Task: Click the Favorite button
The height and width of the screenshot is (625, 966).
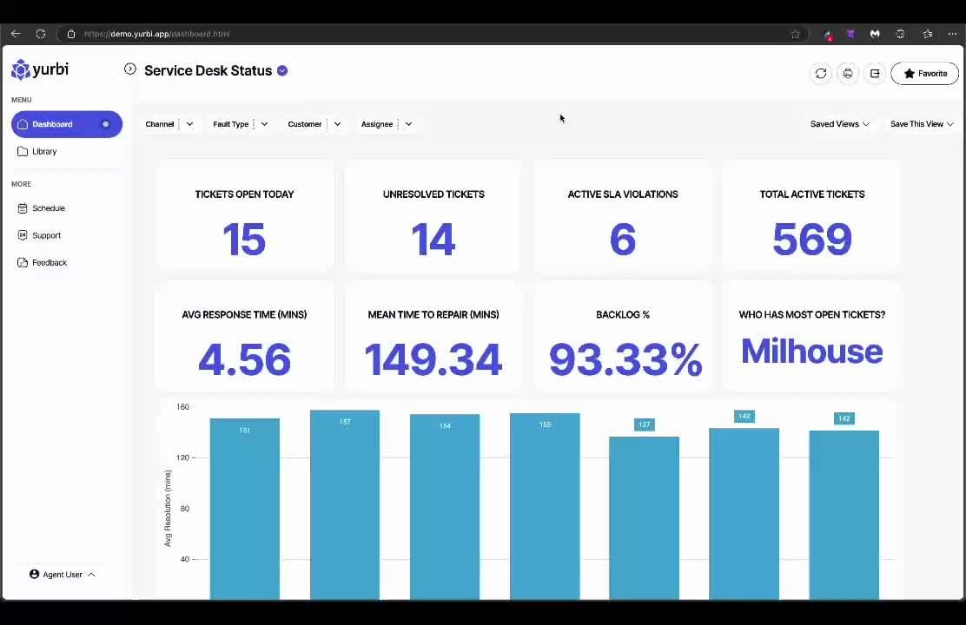Action: (925, 74)
